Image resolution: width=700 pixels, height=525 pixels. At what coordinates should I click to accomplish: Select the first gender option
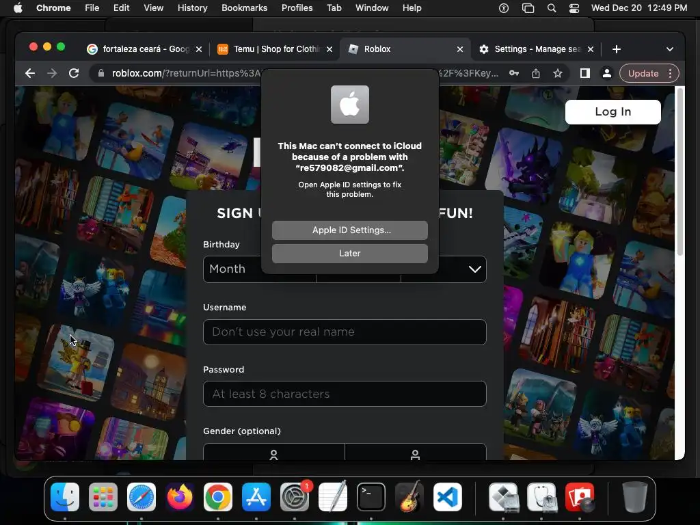click(273, 452)
